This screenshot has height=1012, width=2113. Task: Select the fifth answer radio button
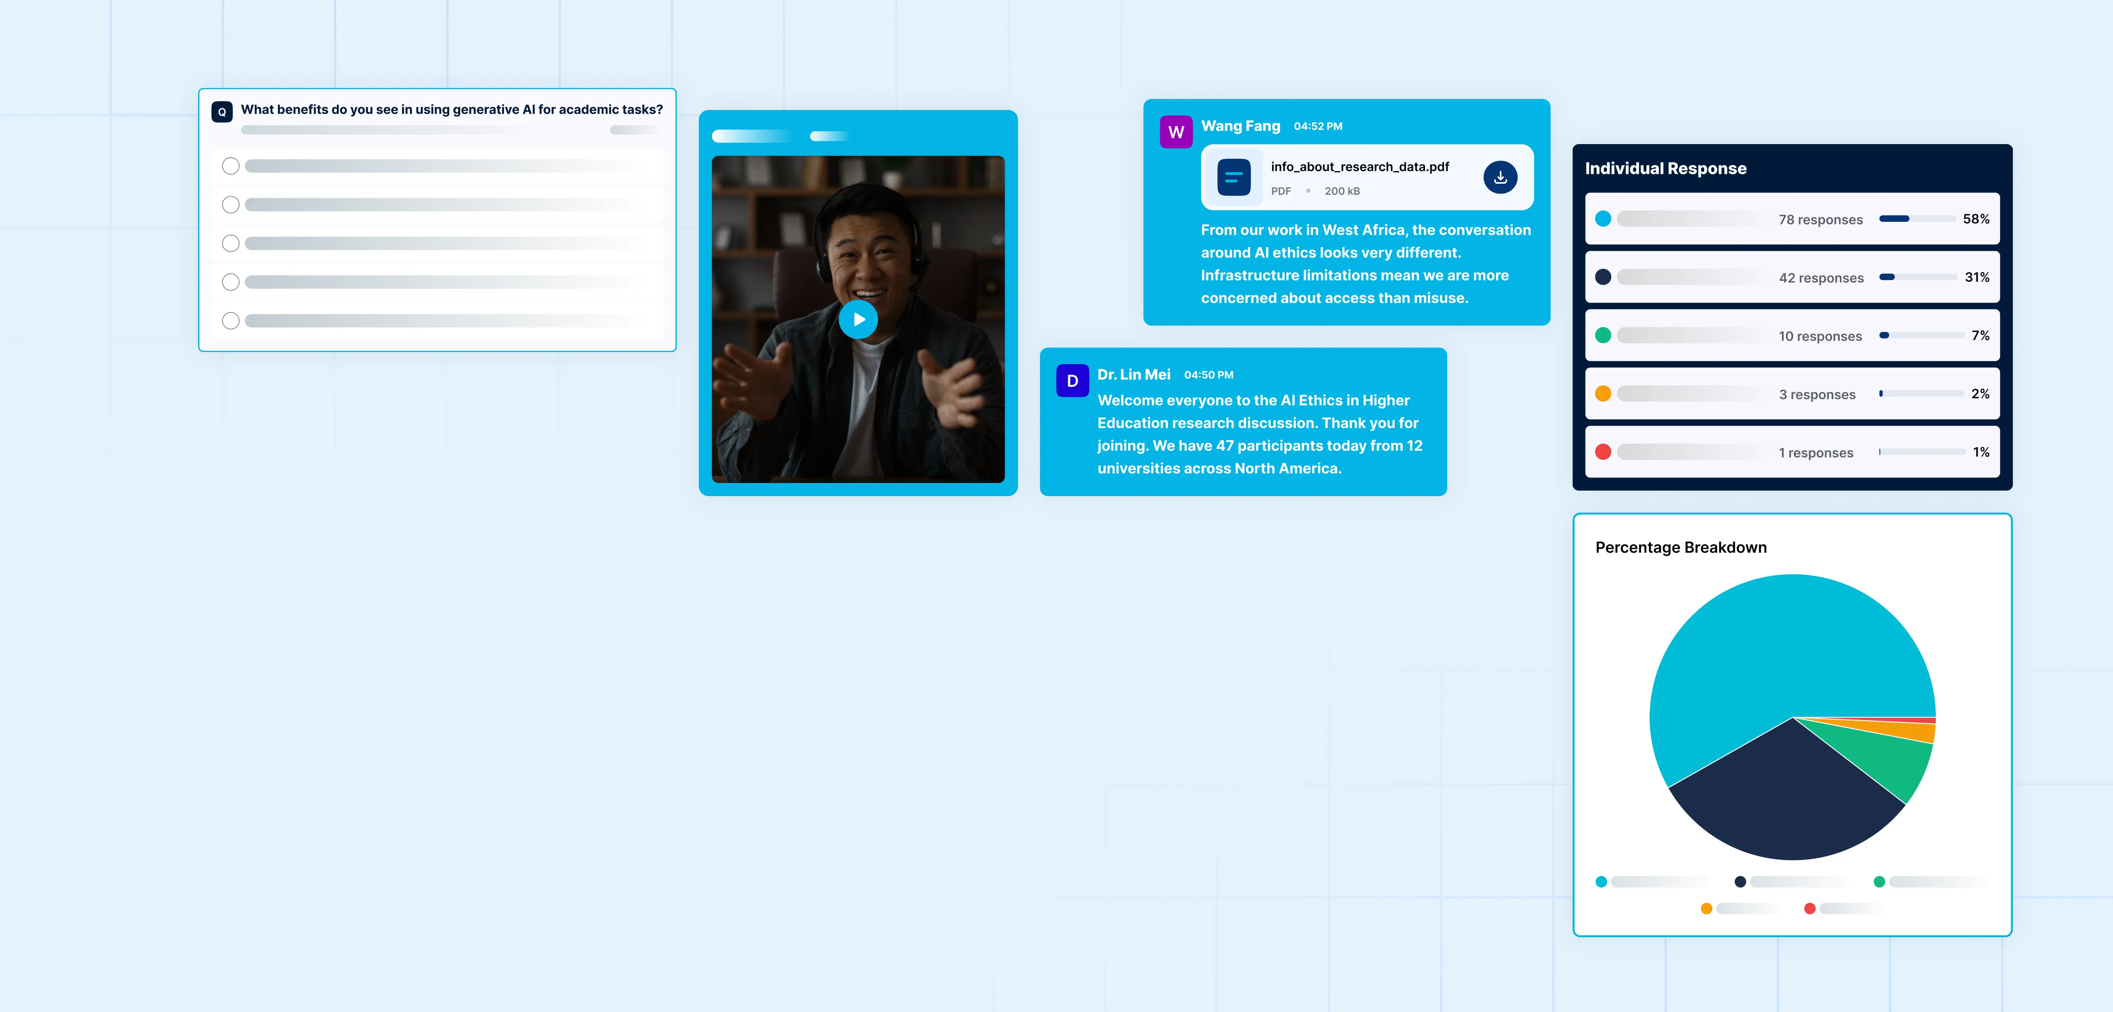pyautogui.click(x=230, y=321)
